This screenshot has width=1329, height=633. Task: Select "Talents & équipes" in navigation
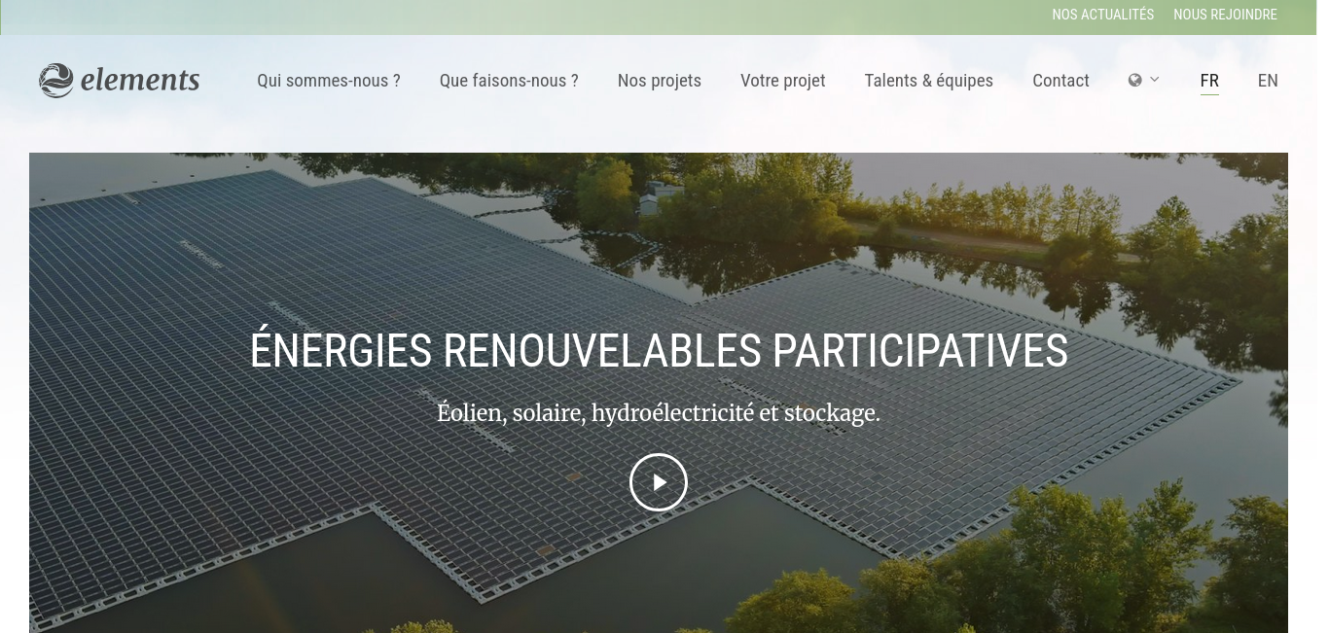[929, 81]
